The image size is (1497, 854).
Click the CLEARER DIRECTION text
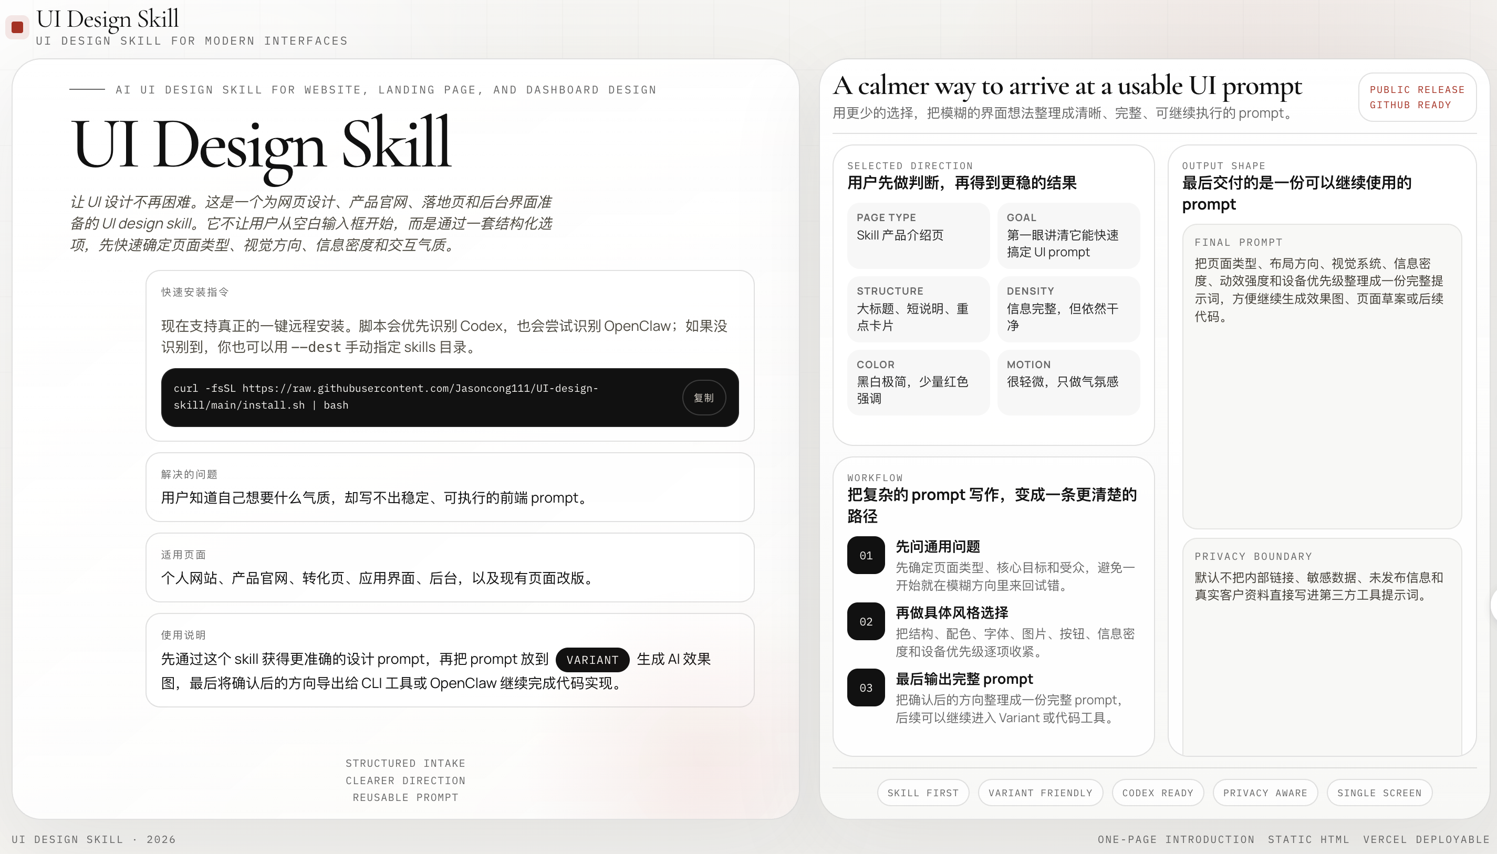pos(406,780)
